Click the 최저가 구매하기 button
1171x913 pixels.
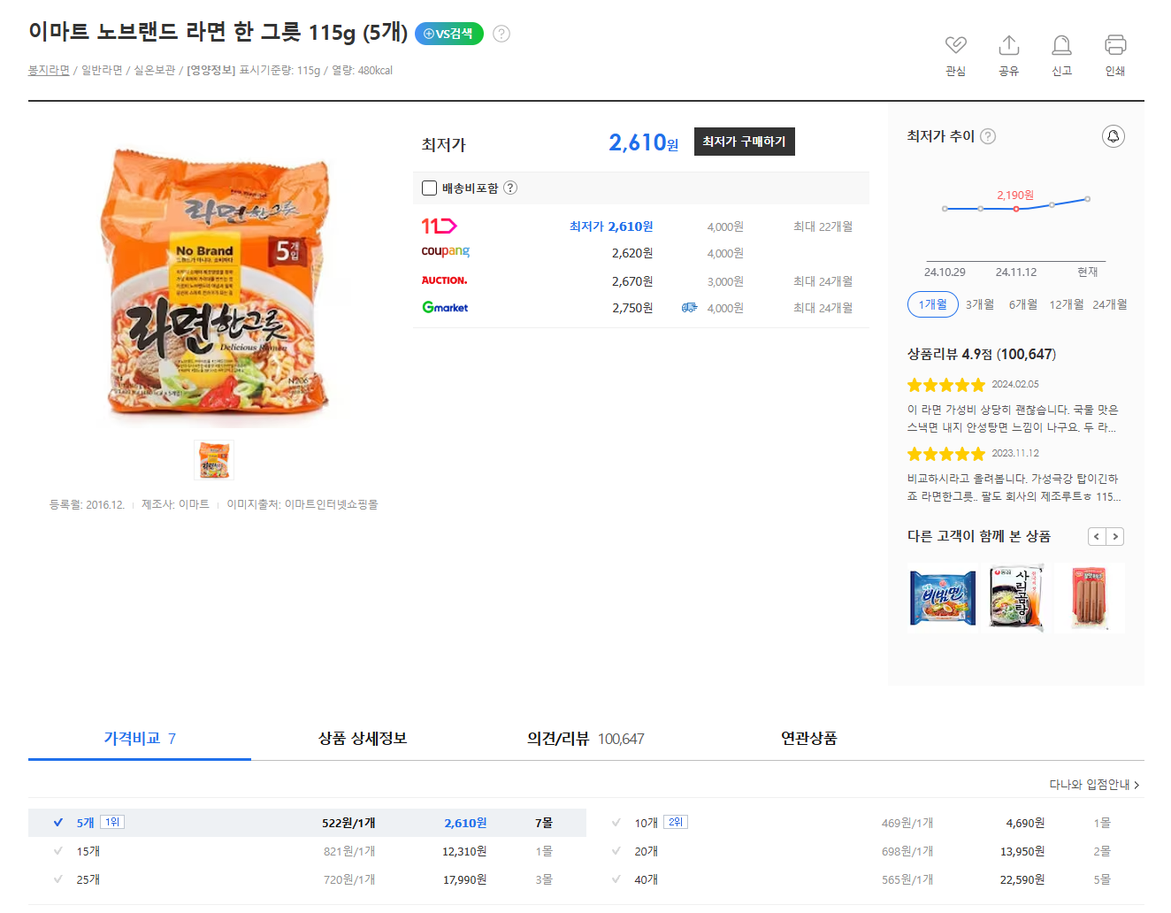click(x=745, y=142)
